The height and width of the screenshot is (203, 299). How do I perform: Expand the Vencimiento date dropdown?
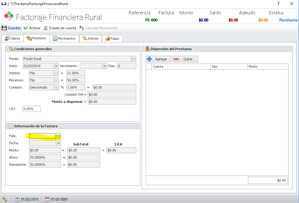105,66
